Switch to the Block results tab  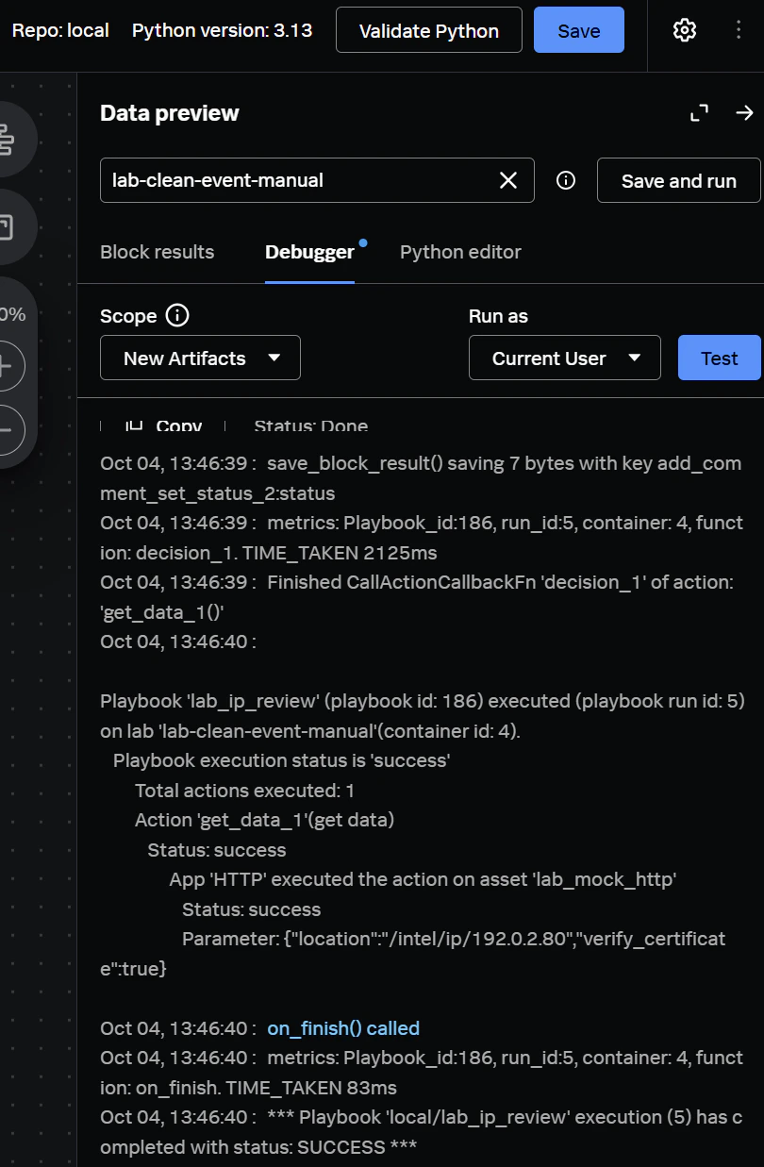coord(158,252)
